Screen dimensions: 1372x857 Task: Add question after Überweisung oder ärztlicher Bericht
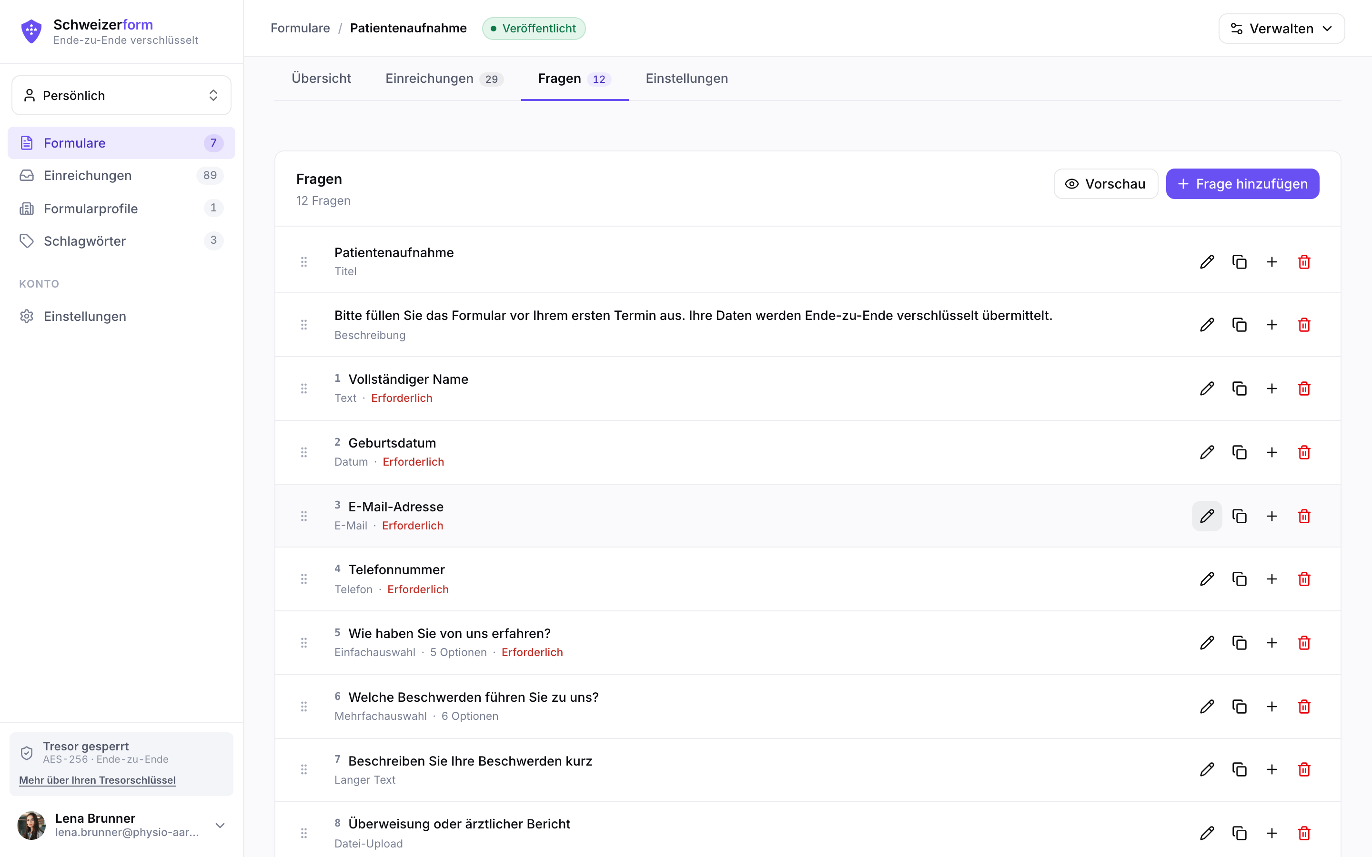1271,833
